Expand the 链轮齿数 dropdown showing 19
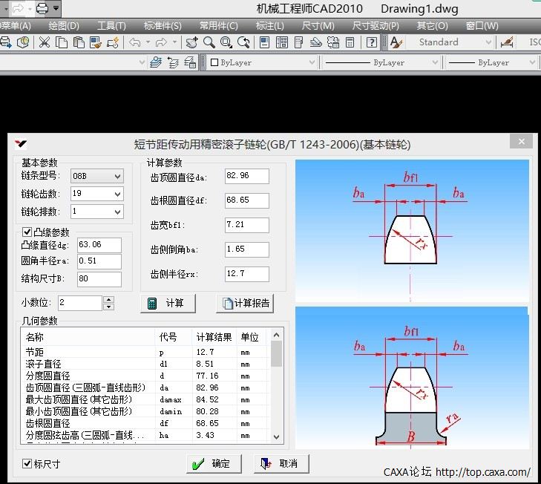Image resolution: width=541 pixels, height=484 pixels. click(x=117, y=194)
